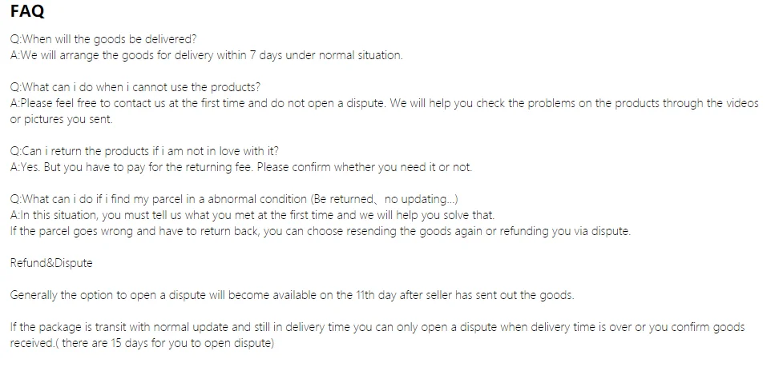779x387 pixels.
Task: Click the question about returning the products
Action: (x=144, y=151)
